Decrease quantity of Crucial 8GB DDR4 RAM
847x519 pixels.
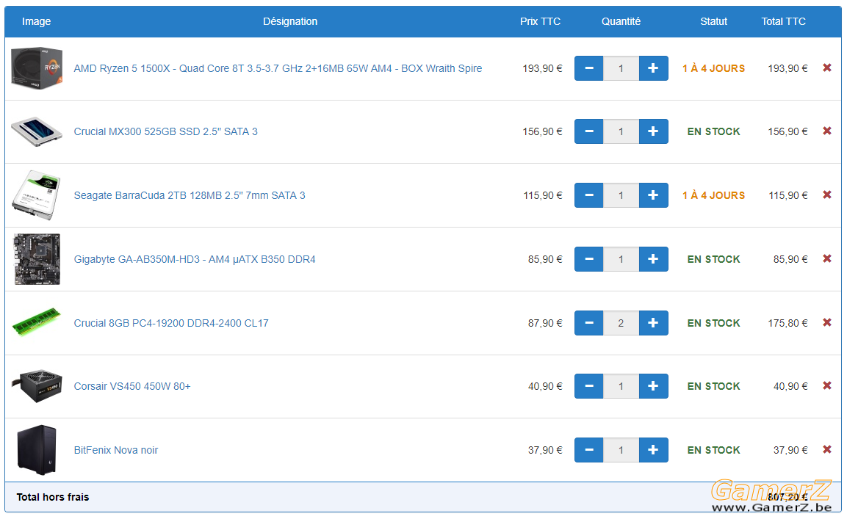point(589,323)
